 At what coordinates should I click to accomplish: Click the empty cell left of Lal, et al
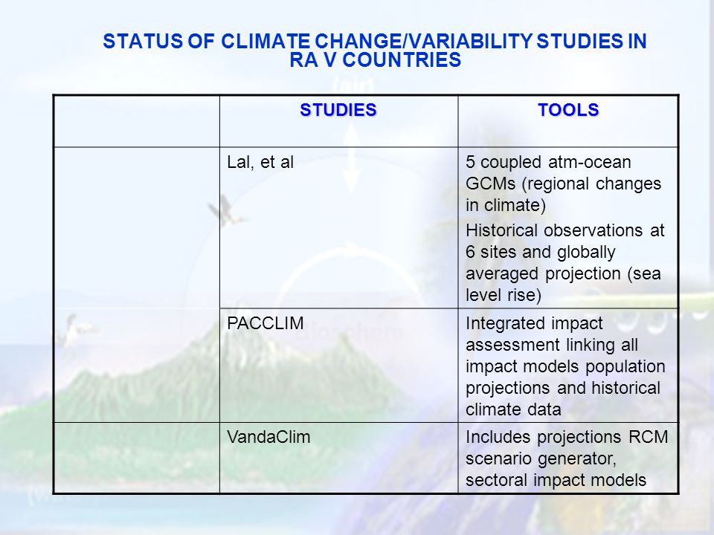tap(137, 285)
